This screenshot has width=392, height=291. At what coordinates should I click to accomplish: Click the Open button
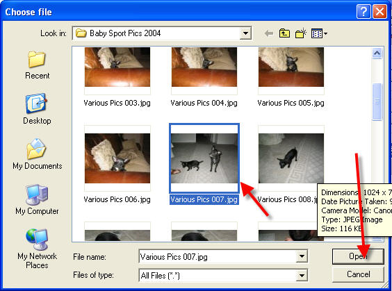click(358, 256)
